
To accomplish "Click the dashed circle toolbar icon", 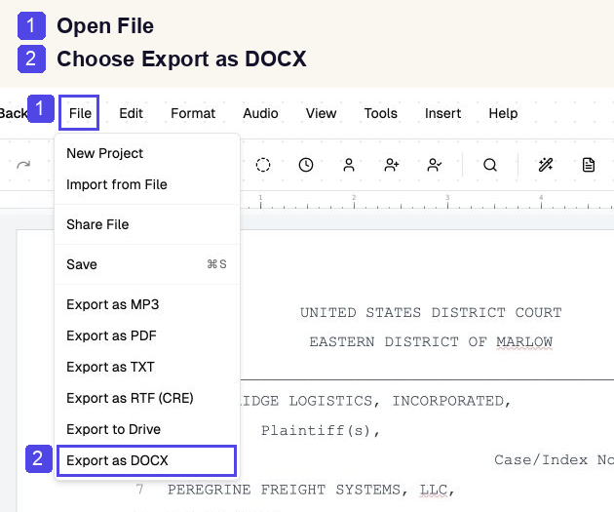I will (x=263, y=165).
